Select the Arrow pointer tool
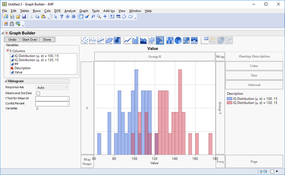This screenshot has width=285, height=175. pyautogui.click(x=56, y=17)
